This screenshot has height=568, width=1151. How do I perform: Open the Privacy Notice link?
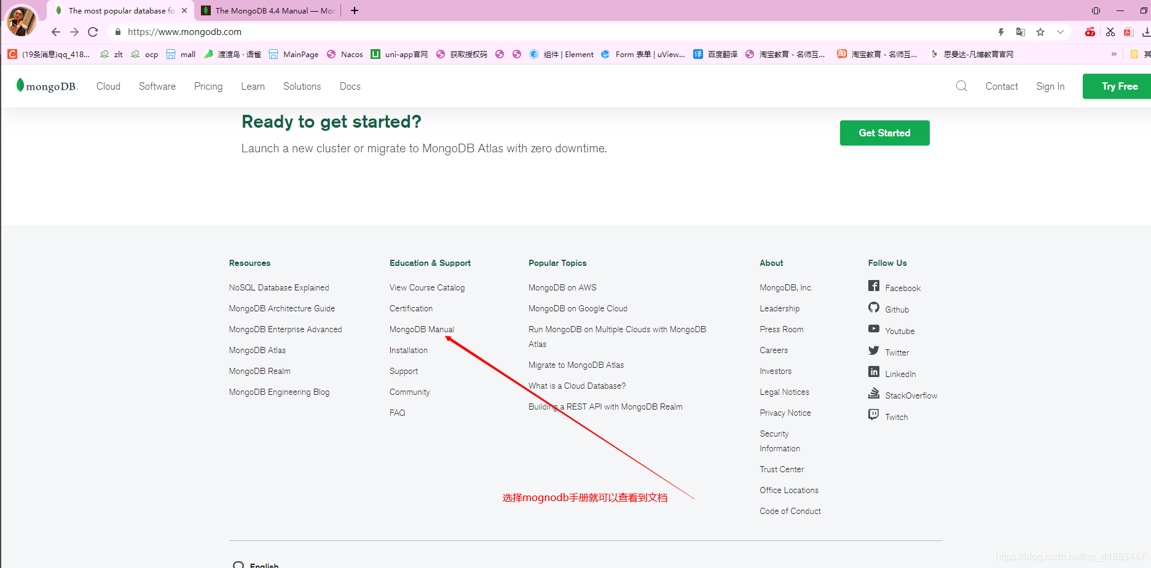point(785,413)
